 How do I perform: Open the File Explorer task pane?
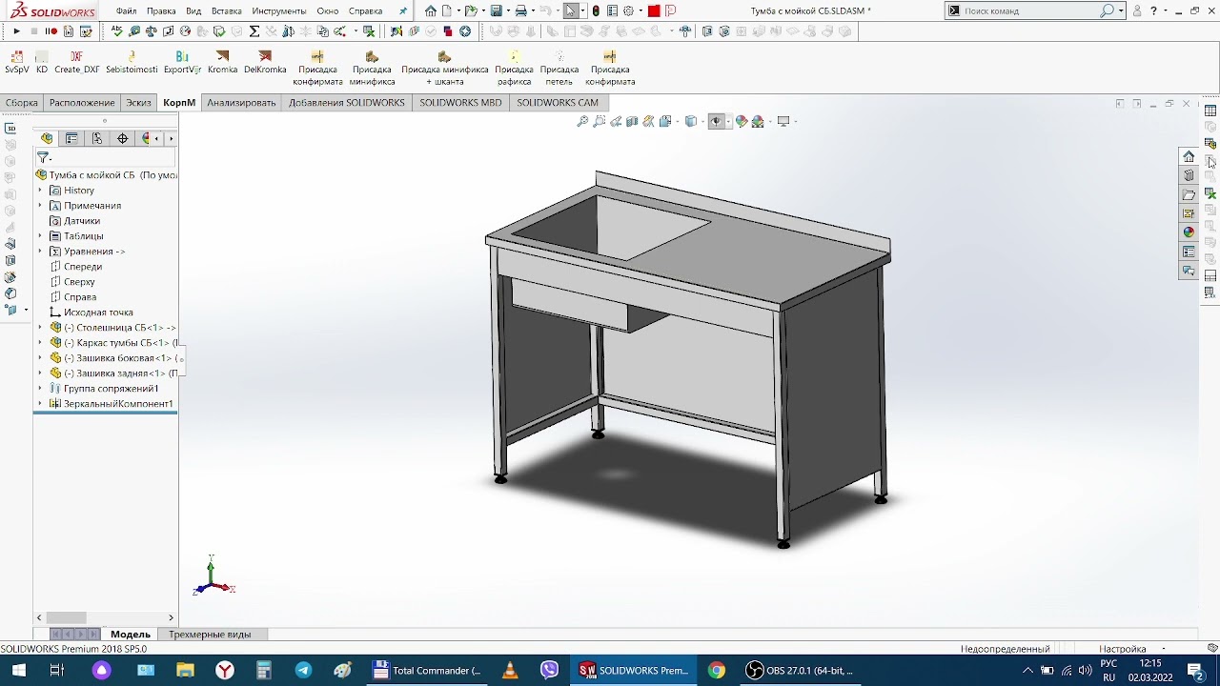(1189, 194)
